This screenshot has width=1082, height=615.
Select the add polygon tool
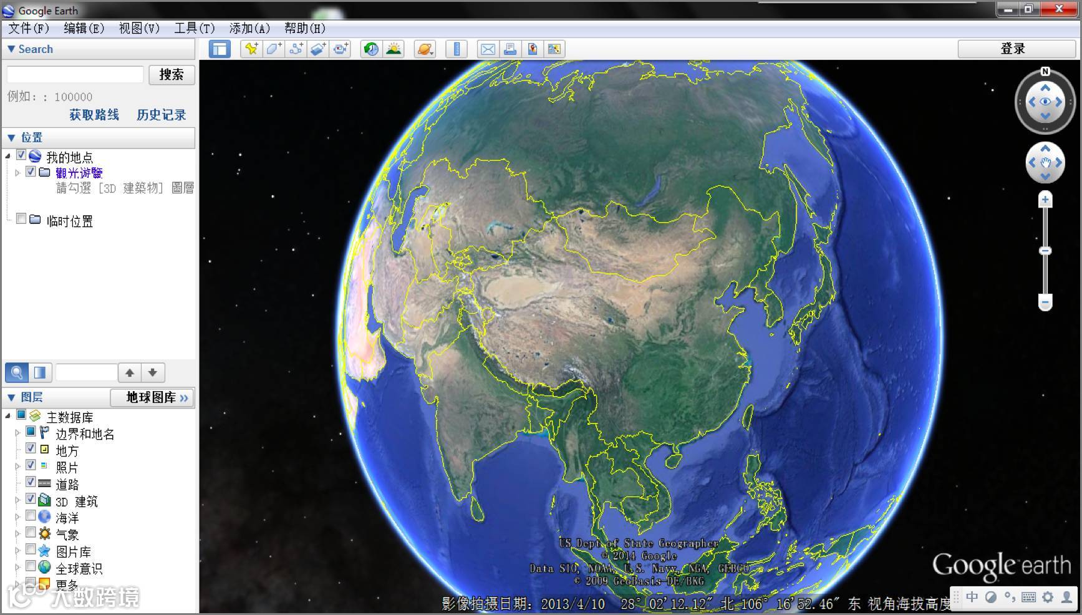point(274,49)
